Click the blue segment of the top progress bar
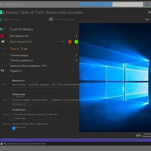The height and width of the screenshot is (151, 151). (96, 5)
